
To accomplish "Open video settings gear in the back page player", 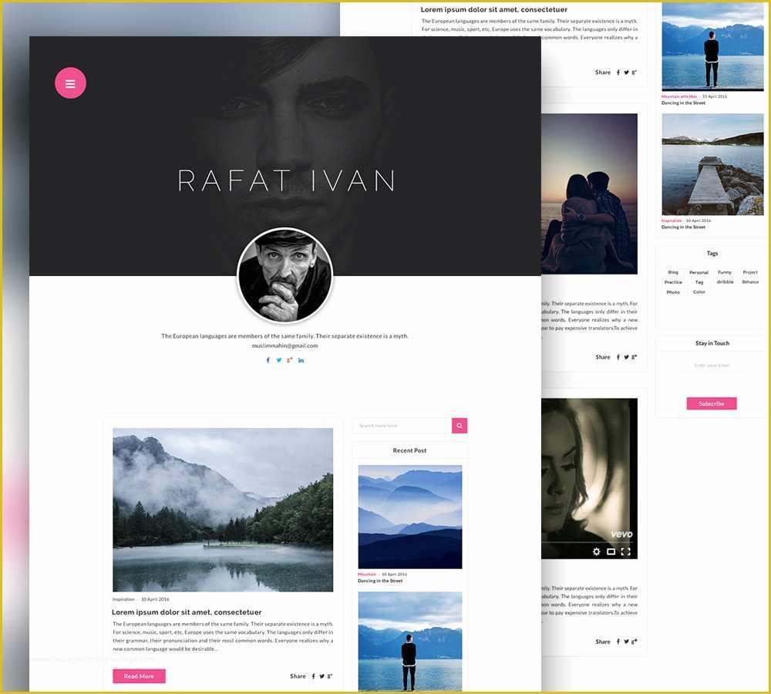I will pos(597,552).
